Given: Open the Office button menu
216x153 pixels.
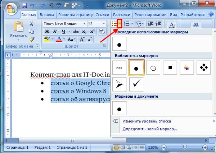Looking at the screenshot, I should [x=9, y=8].
